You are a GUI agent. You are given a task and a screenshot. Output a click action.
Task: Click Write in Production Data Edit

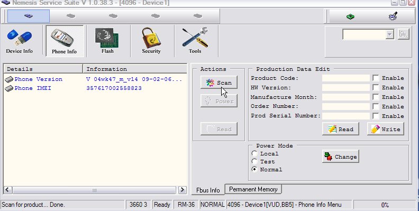(x=386, y=129)
